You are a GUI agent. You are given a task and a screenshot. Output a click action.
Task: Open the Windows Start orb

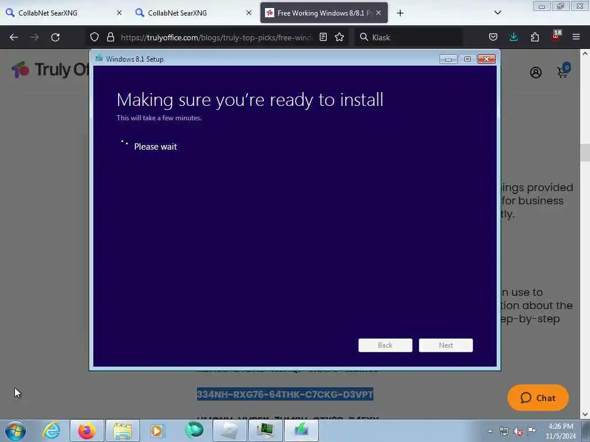point(16,430)
